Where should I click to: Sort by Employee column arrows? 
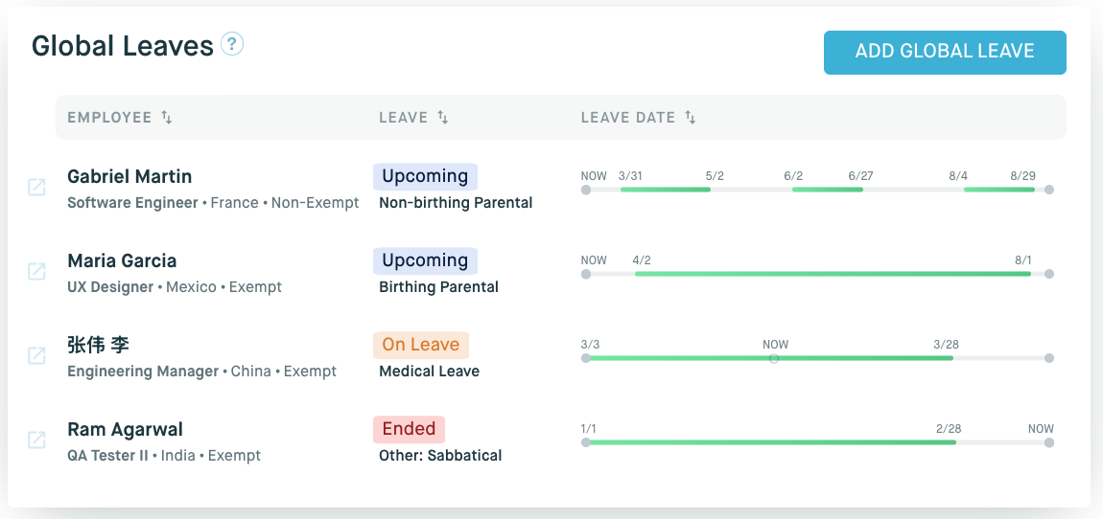point(167,118)
